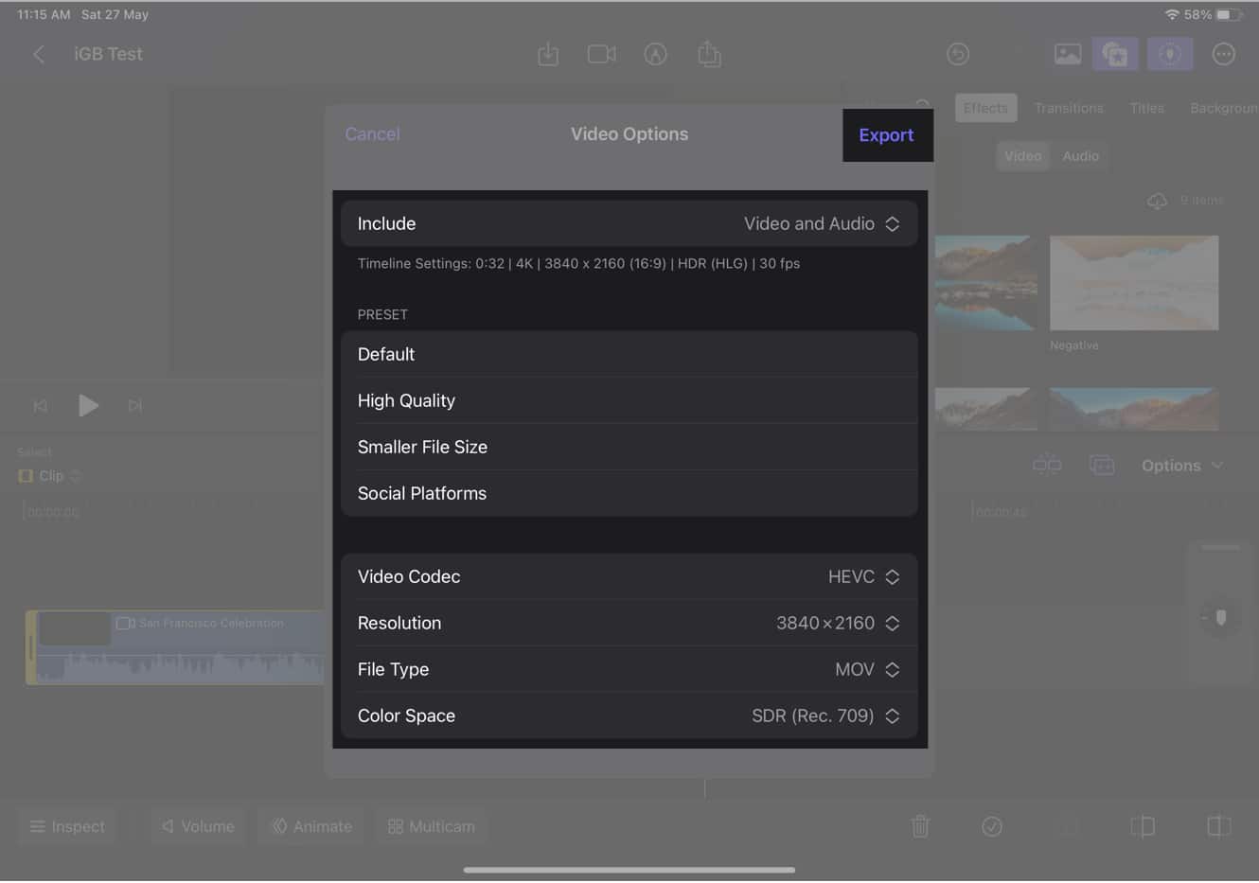Tap the split clip icon
Image resolution: width=1259 pixels, height=883 pixels.
1143,826
